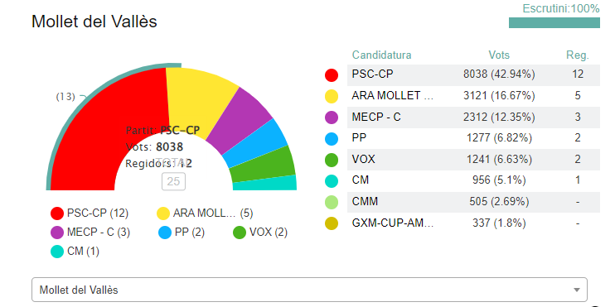Select the purple MECP - C chart segment
Screen dimensions: 615x307
coord(241,116)
